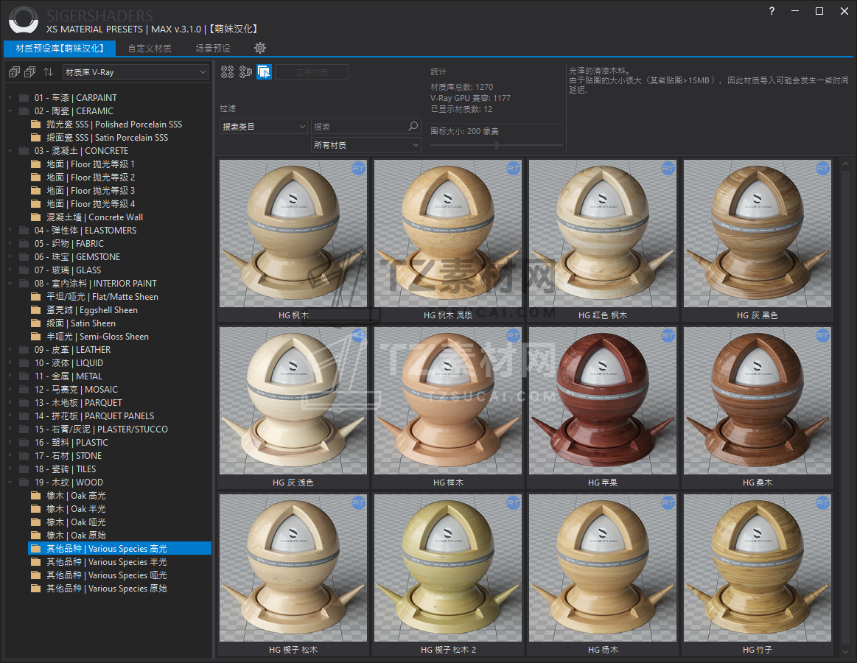Select 地面 | Floor 抛光等级 1 folder

click(x=90, y=164)
